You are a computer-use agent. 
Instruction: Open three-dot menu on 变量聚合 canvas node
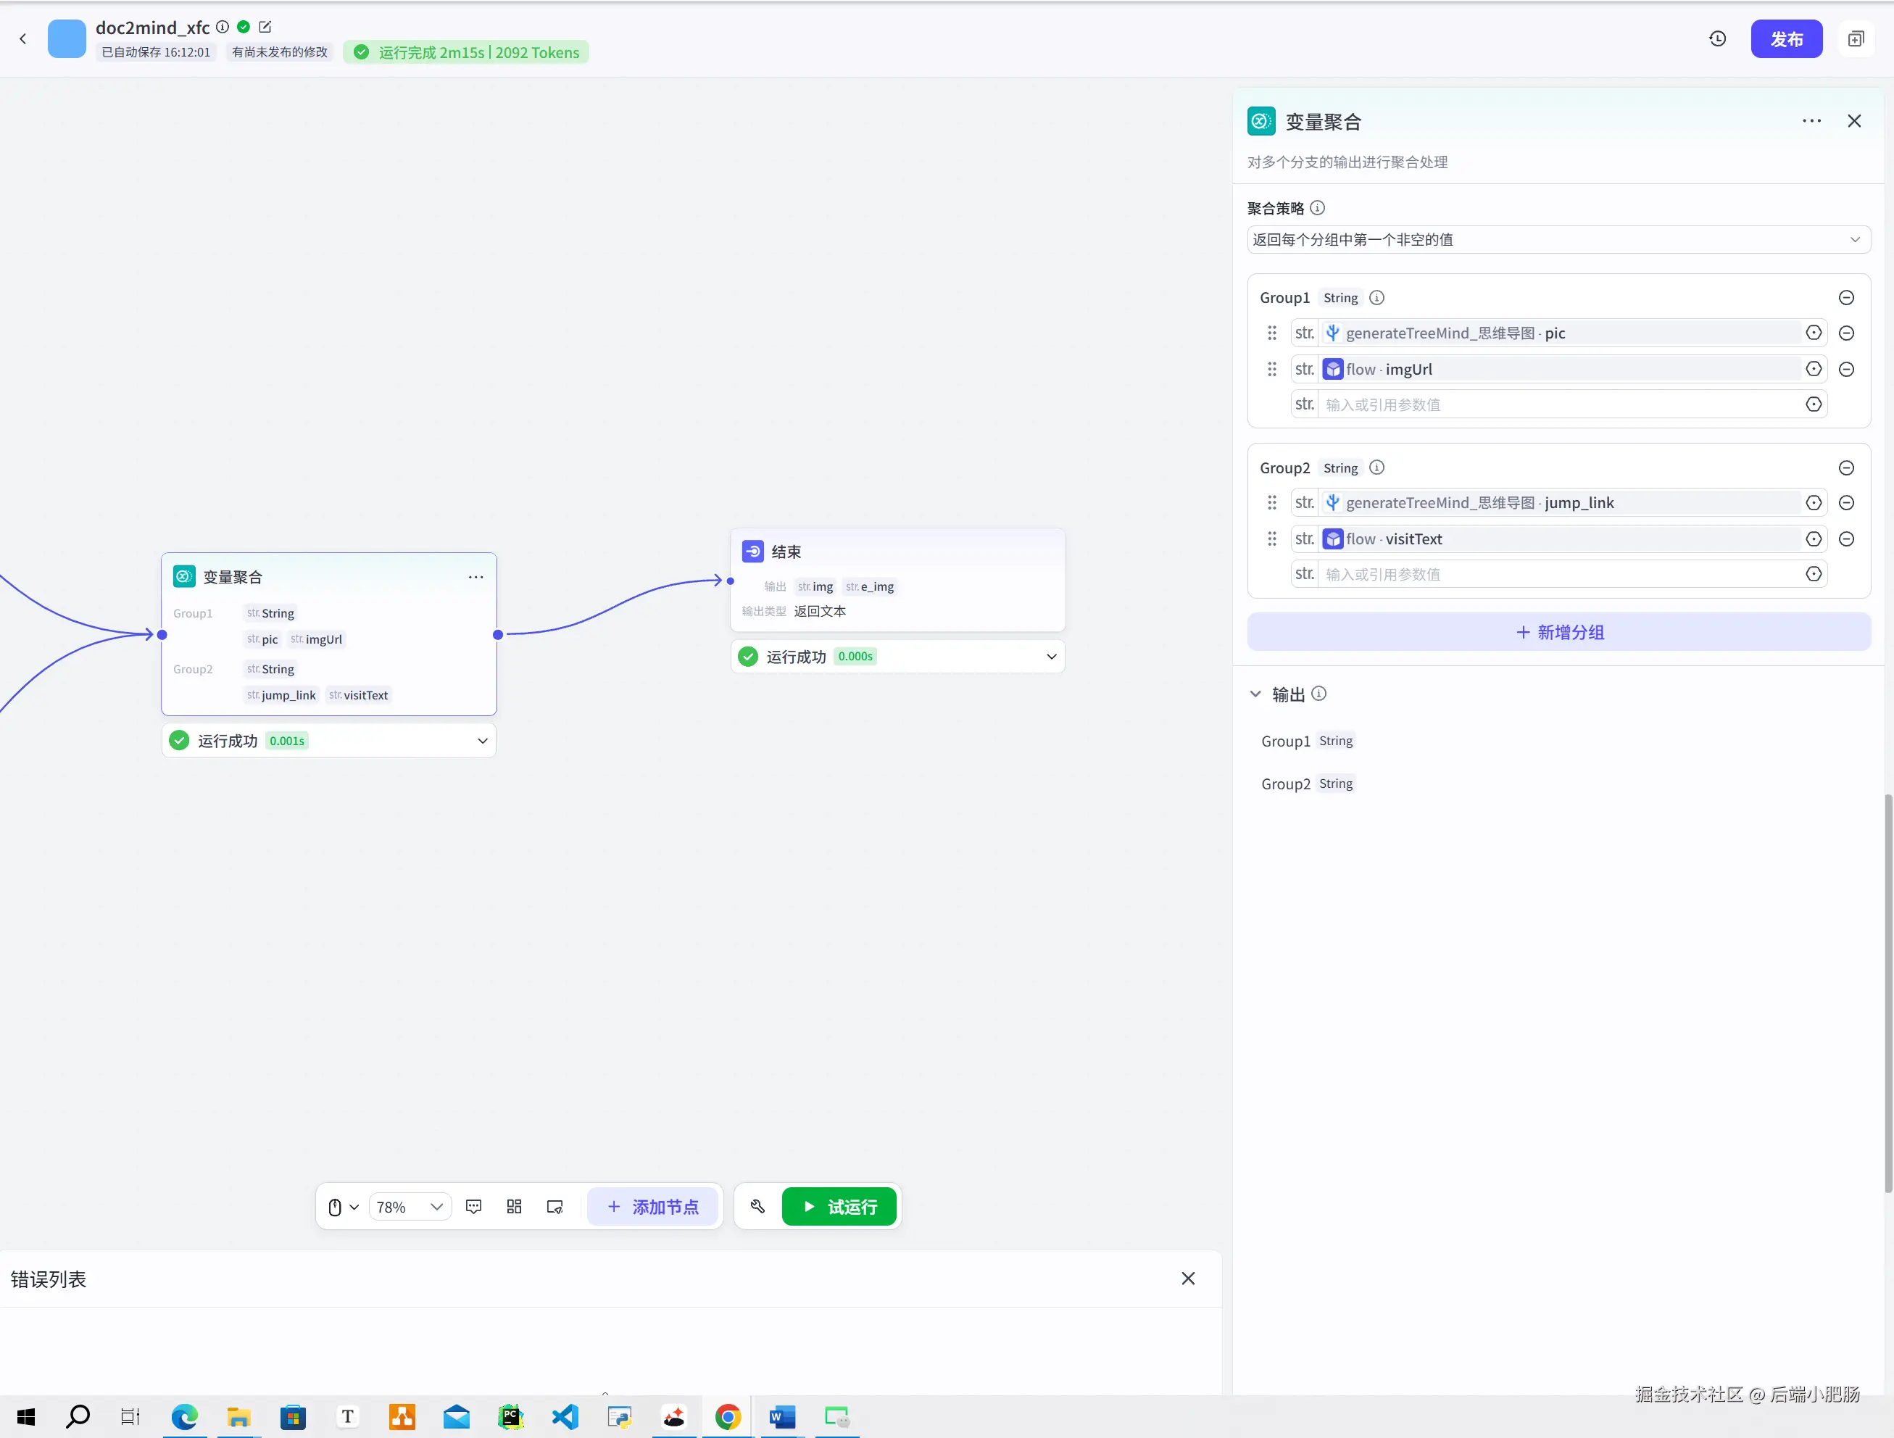click(476, 578)
